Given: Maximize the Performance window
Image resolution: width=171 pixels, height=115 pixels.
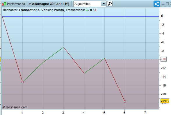Looking at the screenshot, I should [167, 4].
